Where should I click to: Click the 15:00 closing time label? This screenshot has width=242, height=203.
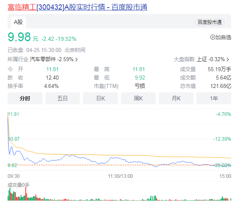225,175
